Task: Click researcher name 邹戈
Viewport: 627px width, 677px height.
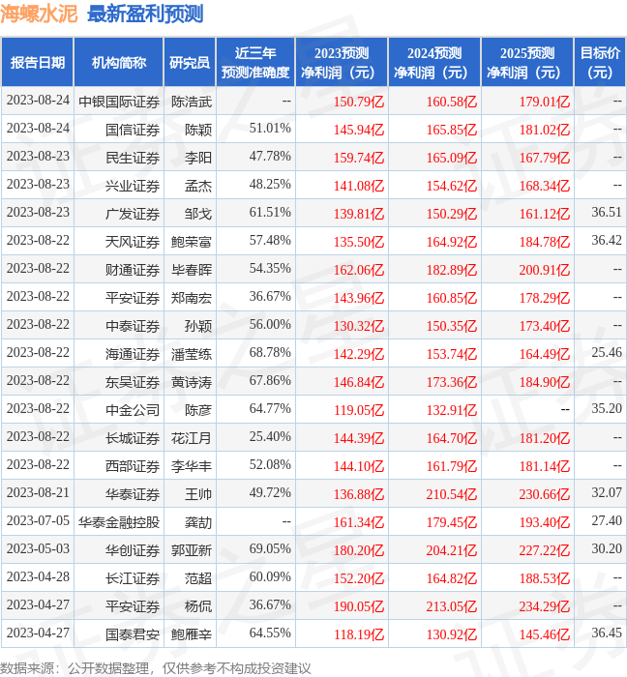Action: [x=198, y=214]
